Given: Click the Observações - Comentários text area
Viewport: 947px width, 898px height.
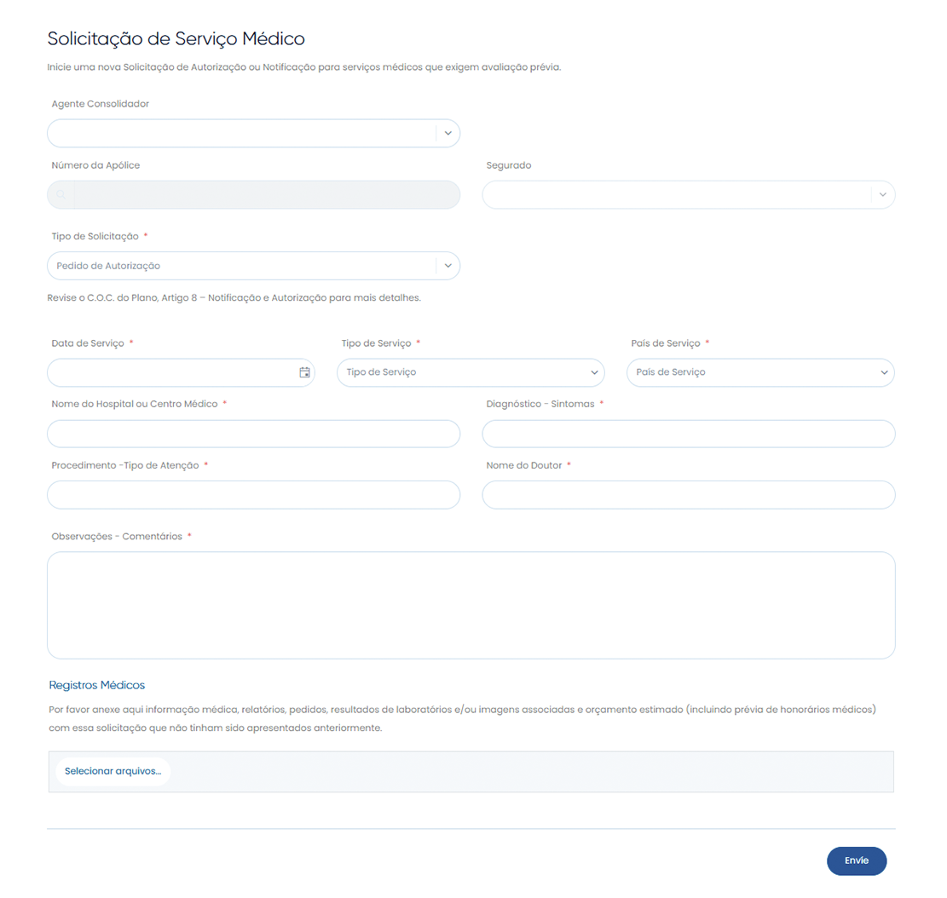Looking at the screenshot, I should click(x=471, y=605).
